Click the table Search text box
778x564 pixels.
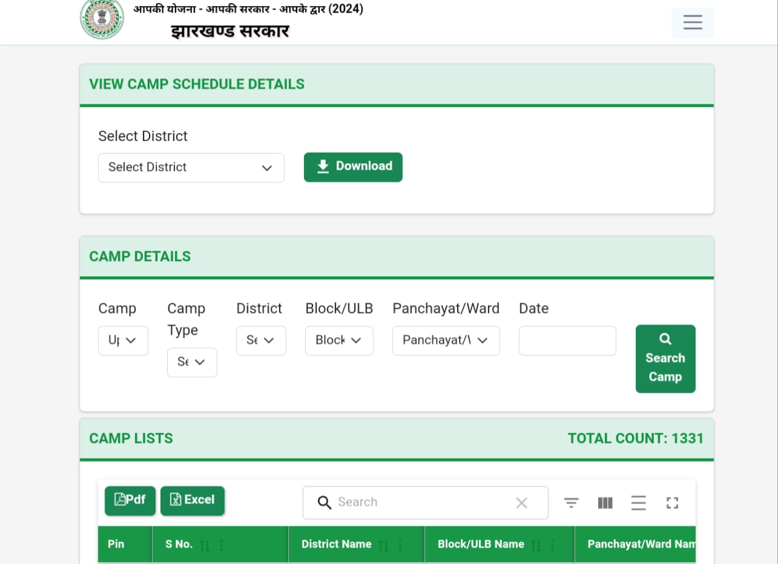[419, 503]
